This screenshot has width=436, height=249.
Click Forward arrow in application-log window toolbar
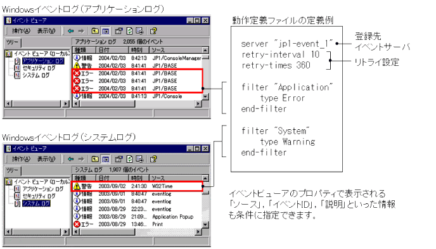tap(81, 31)
